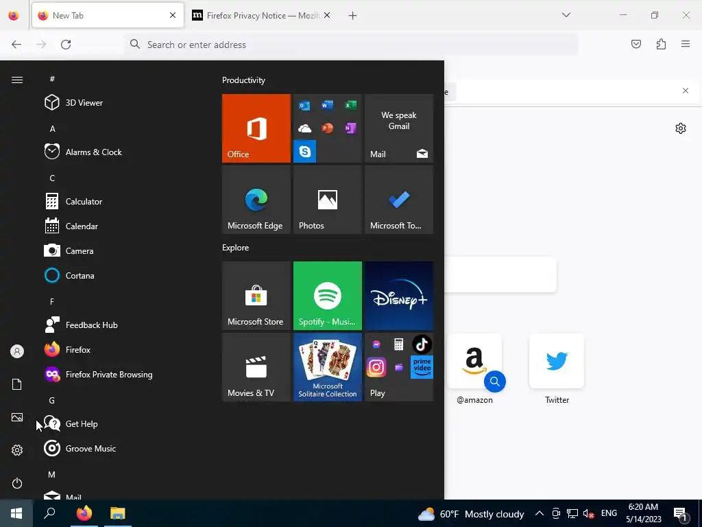702x527 pixels.
Task: Focus the Search or enter address bar
Action: click(351, 45)
